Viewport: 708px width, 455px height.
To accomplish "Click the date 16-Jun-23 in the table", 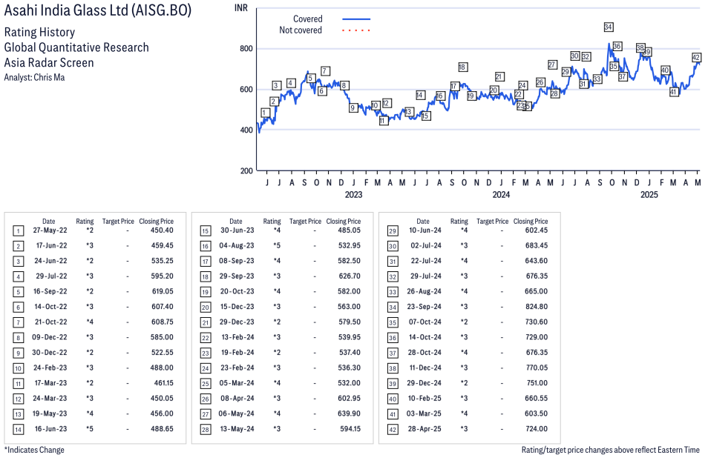I will 51,429.
